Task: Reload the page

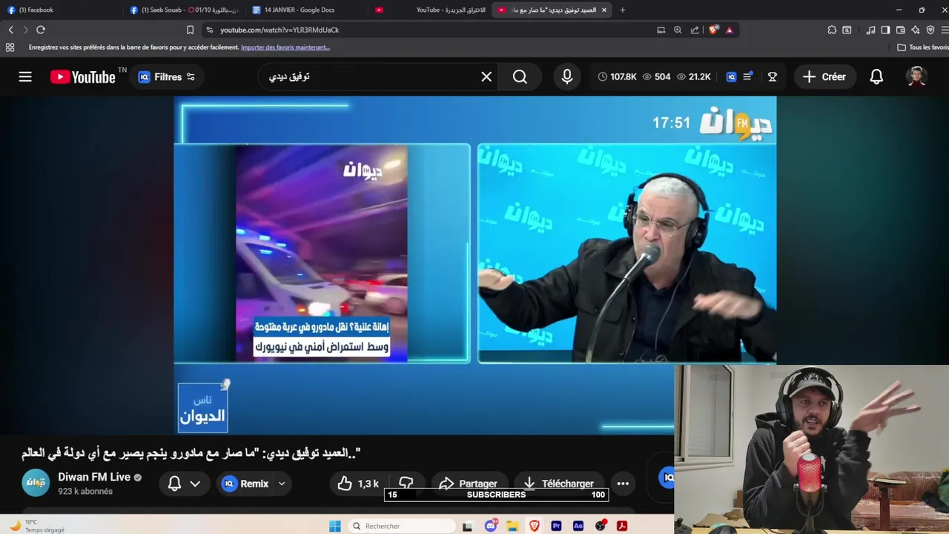Action: click(x=41, y=30)
